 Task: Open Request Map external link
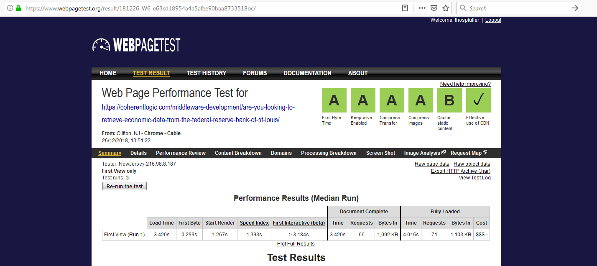(469, 153)
